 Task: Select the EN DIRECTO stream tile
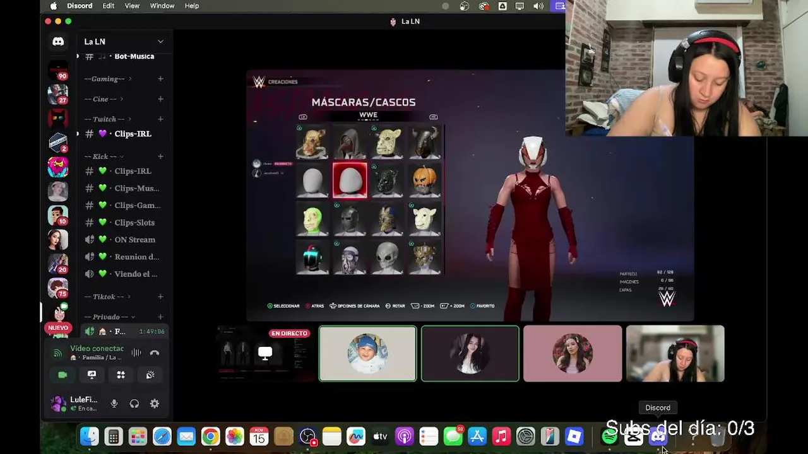coord(265,354)
